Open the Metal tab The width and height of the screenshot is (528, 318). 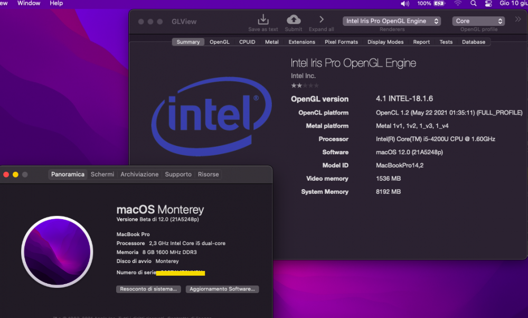click(272, 42)
